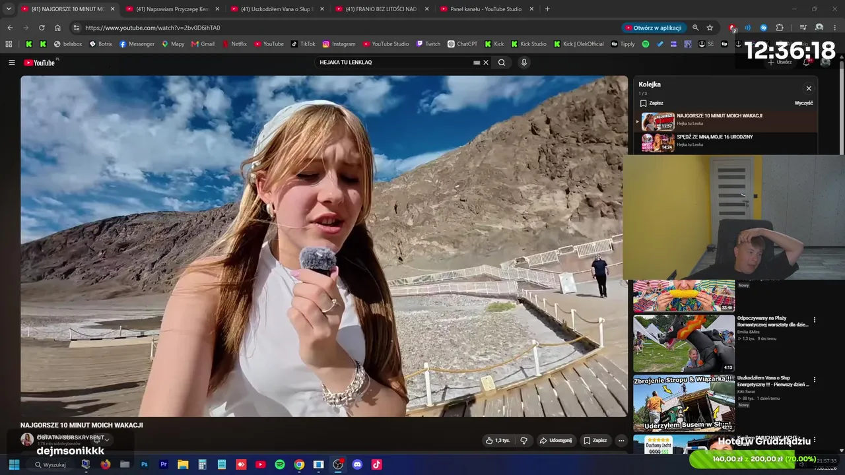Open options for Odpoczywamy na Plaży suggestion
The height and width of the screenshot is (475, 845).
coord(815,320)
